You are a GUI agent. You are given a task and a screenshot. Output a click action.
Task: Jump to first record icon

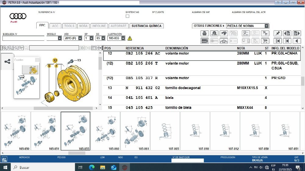(278, 41)
